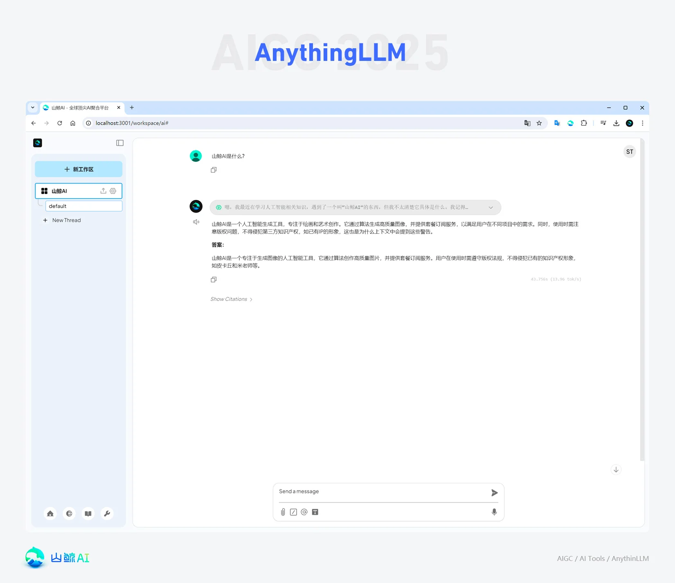Viewport: 675px width, 583px height.
Task: Open media control icon in toolbar
Action: tap(603, 123)
